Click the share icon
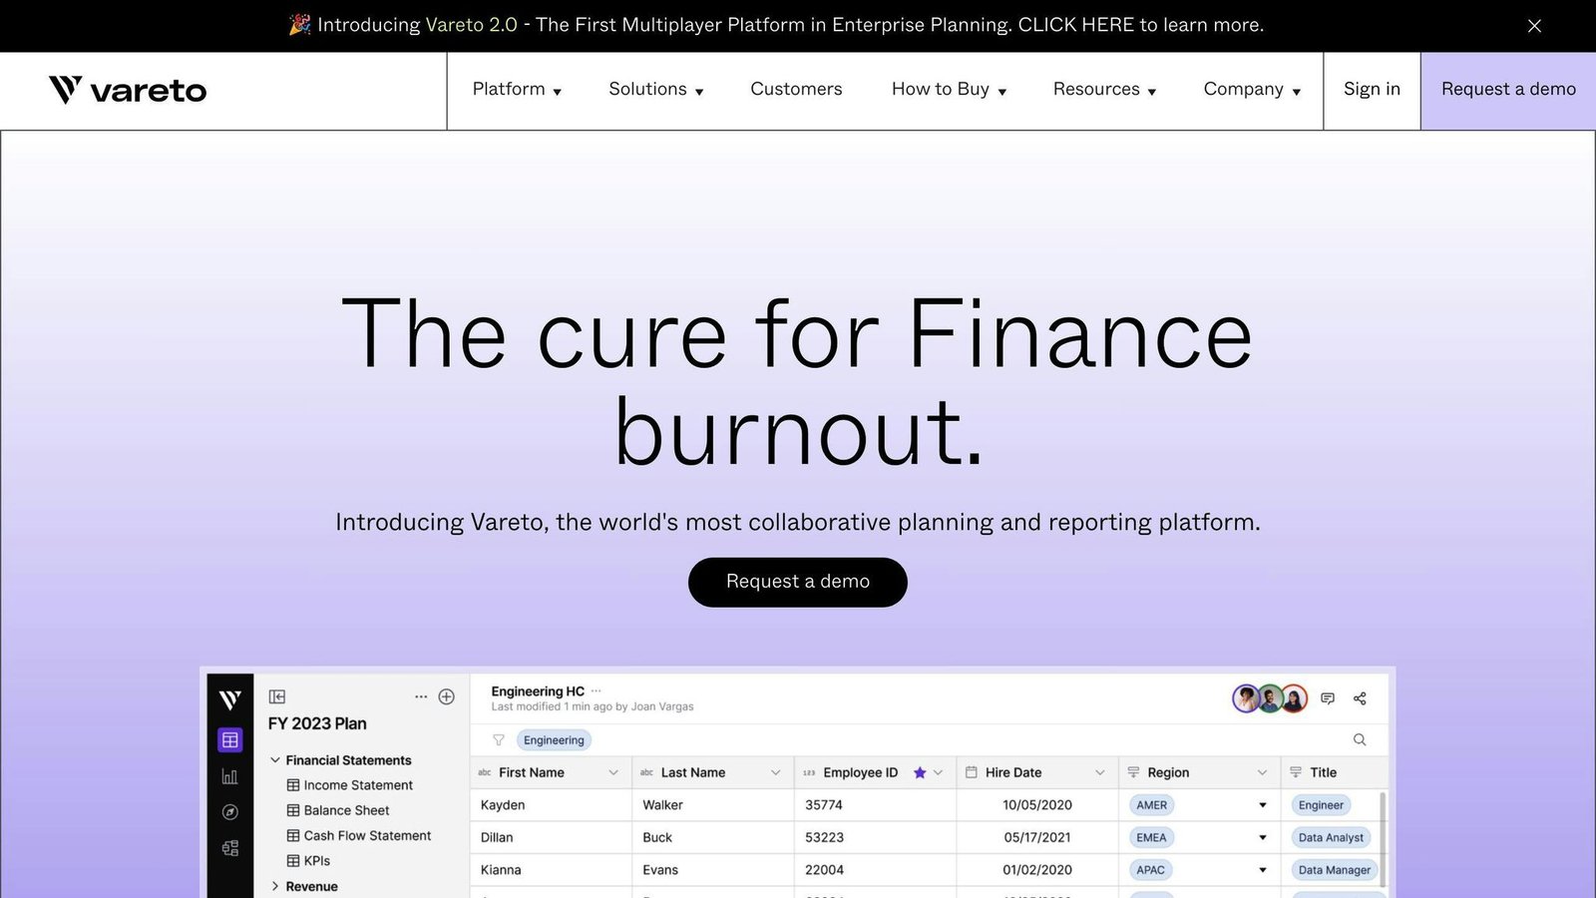 [x=1360, y=698]
